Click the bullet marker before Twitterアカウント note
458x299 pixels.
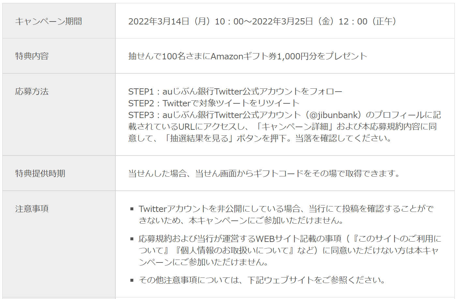click(132, 209)
